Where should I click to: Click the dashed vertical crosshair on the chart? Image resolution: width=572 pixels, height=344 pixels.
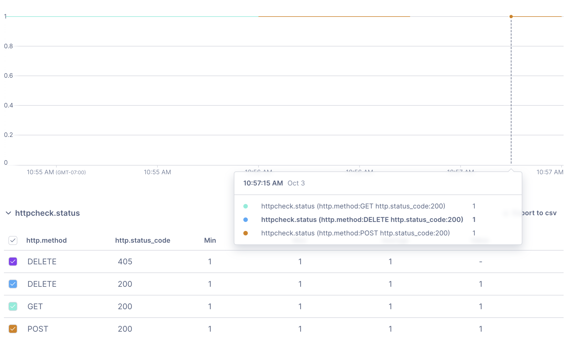click(x=511, y=90)
